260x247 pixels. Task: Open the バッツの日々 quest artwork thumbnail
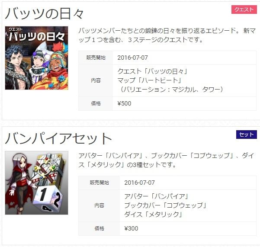(x=37, y=58)
